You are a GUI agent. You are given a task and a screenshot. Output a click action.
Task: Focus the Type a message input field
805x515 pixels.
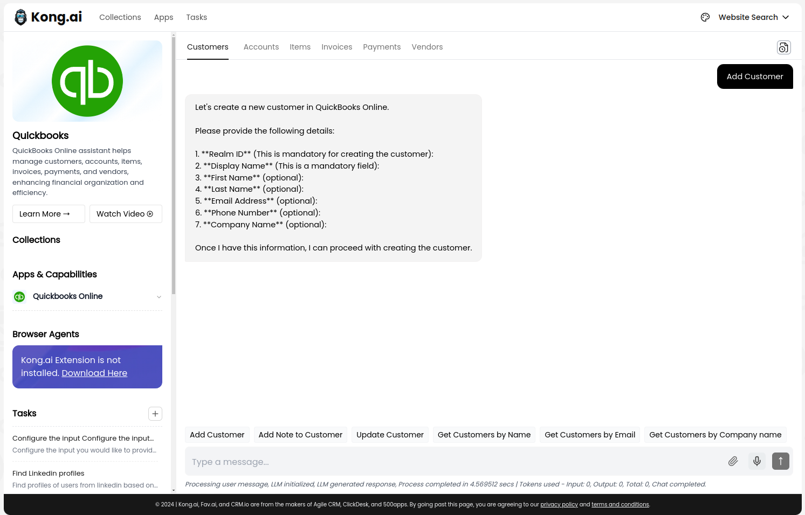click(453, 462)
